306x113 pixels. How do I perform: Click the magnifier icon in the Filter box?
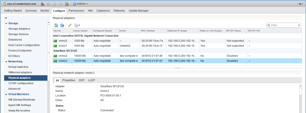click(269, 25)
